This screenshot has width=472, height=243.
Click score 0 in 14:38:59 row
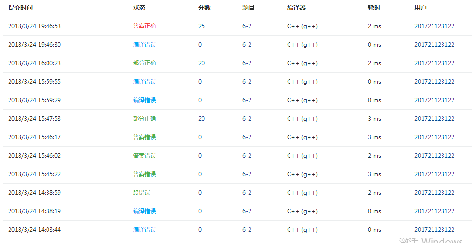[x=200, y=193]
